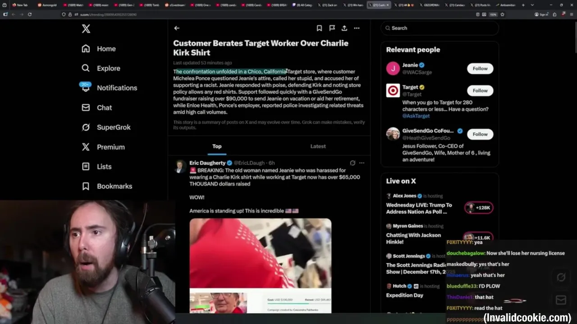Open Firefox View icon in the tab bar
The width and height of the screenshot is (577, 324).
[5, 5]
